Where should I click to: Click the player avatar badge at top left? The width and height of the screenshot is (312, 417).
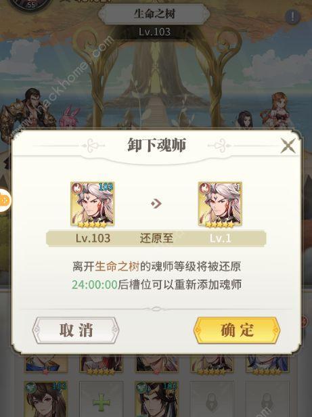coord(30,5)
